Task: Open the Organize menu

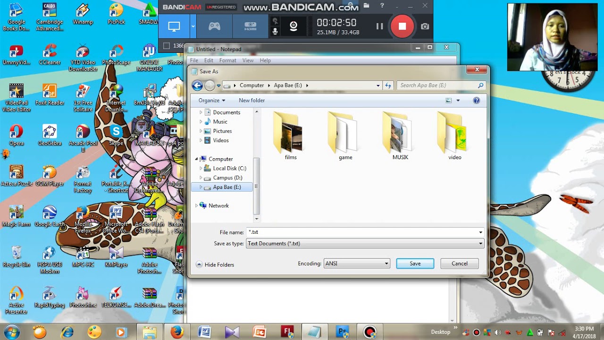Action: pyautogui.click(x=212, y=100)
